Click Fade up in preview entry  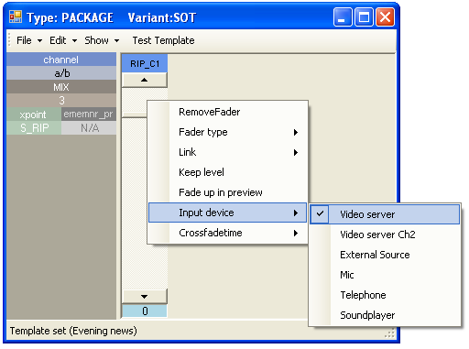point(227,192)
